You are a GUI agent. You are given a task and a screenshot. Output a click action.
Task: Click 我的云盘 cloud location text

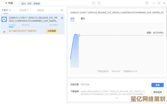click(85, 85)
